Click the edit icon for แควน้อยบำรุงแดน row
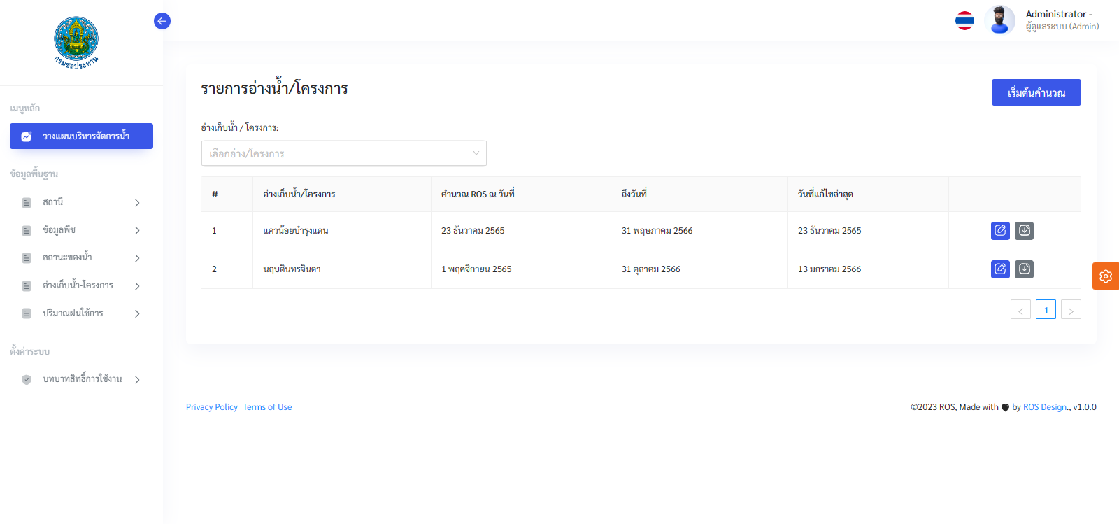Viewport: 1119px width, 524px height. pyautogui.click(x=1000, y=230)
